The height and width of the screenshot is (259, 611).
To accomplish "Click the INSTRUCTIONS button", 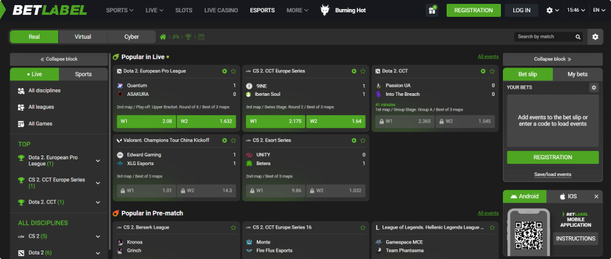I will pyautogui.click(x=575, y=238).
